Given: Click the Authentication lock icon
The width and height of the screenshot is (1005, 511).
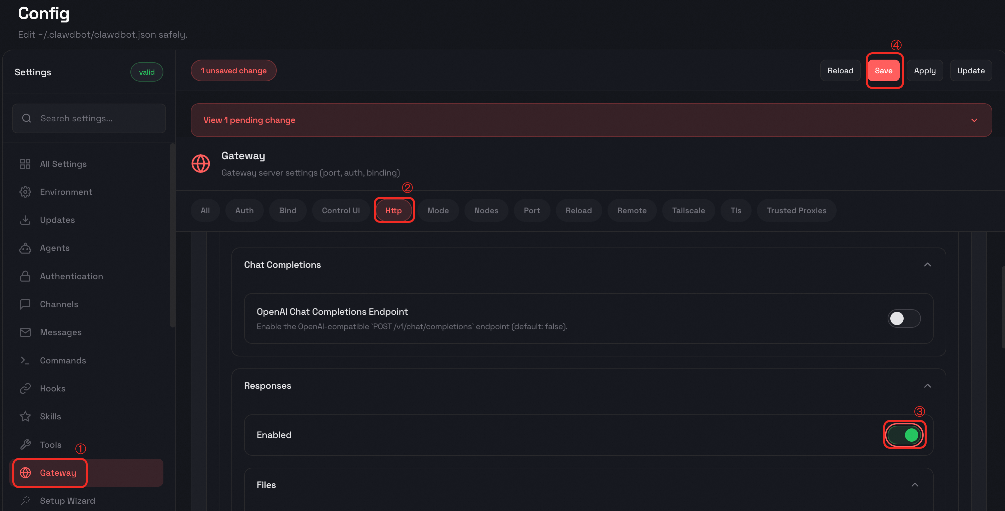Looking at the screenshot, I should 25,276.
